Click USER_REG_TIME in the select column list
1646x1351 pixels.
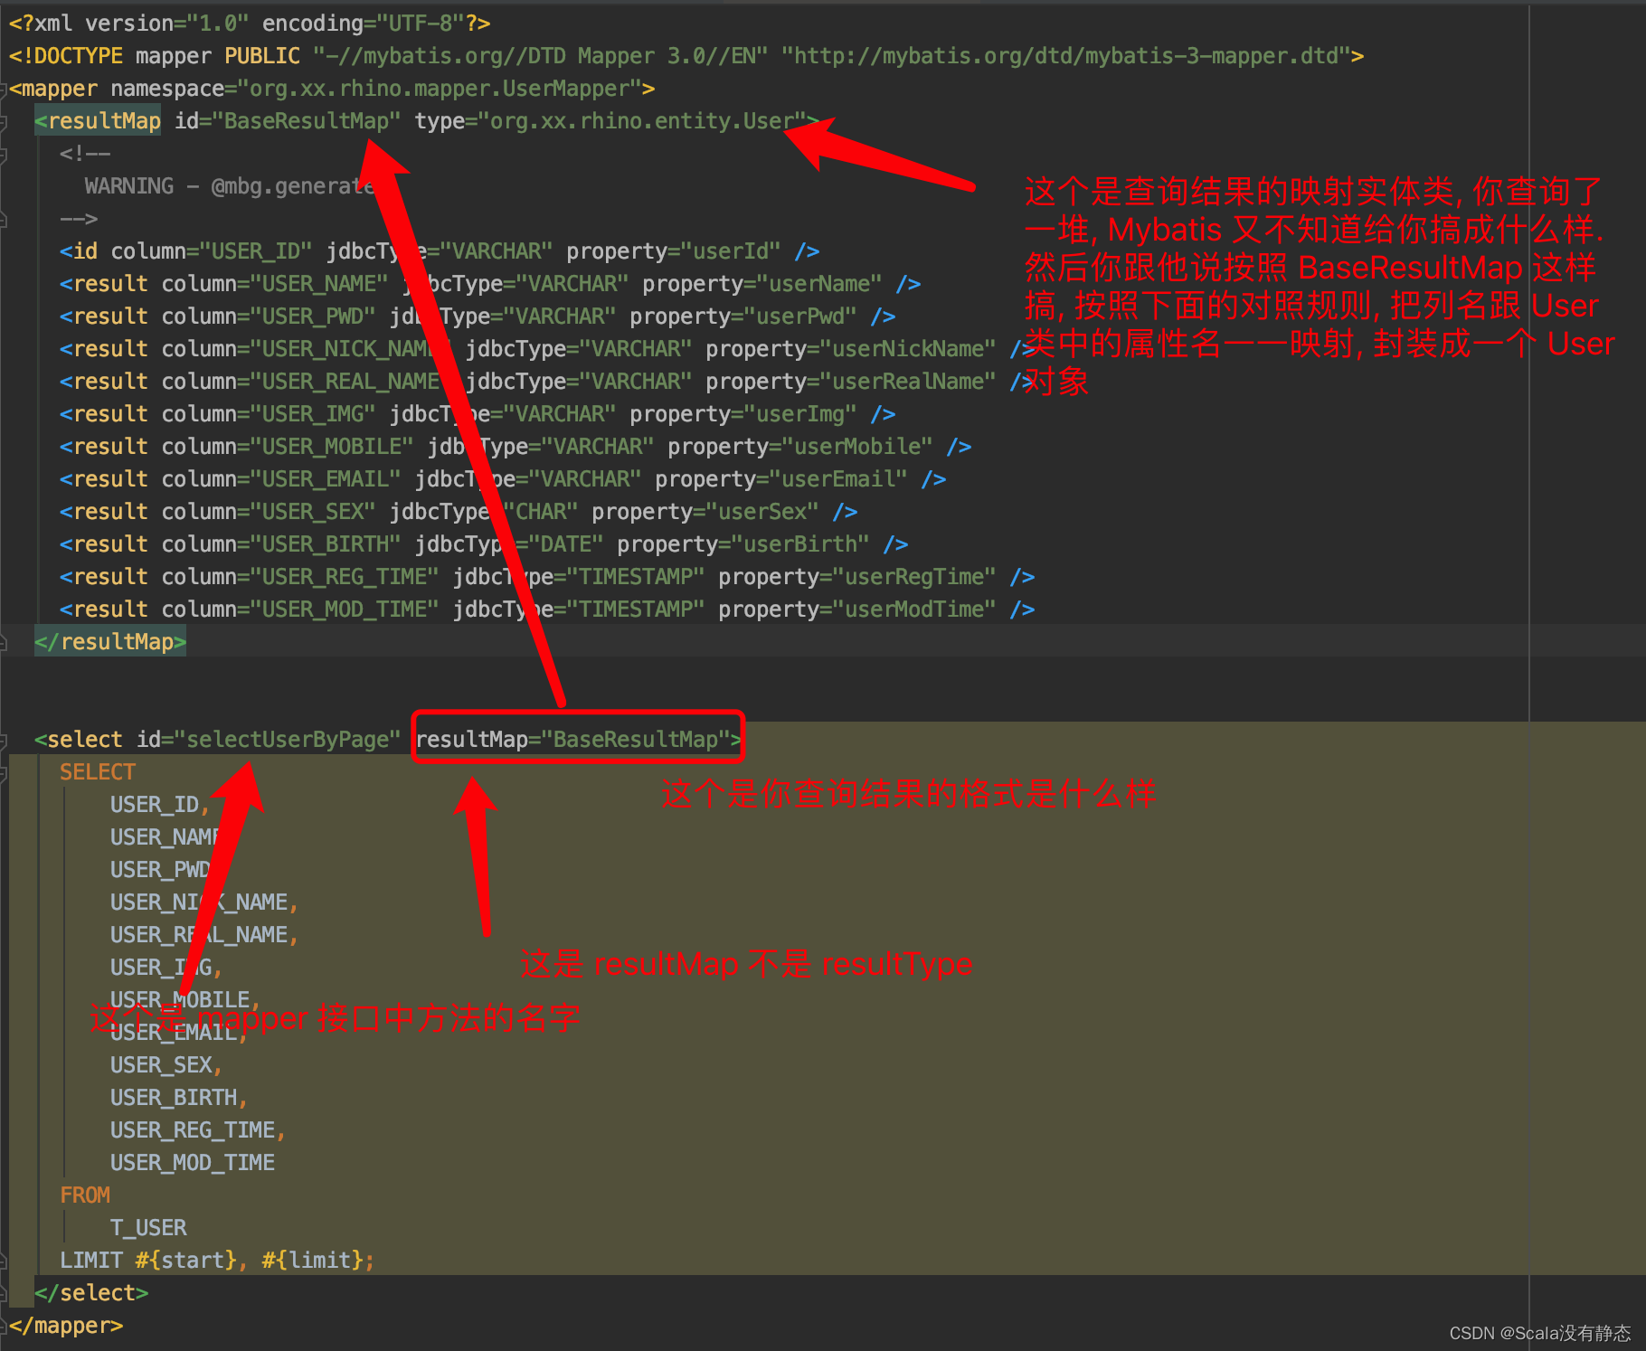(193, 1130)
